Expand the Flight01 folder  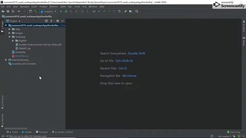click(13, 41)
